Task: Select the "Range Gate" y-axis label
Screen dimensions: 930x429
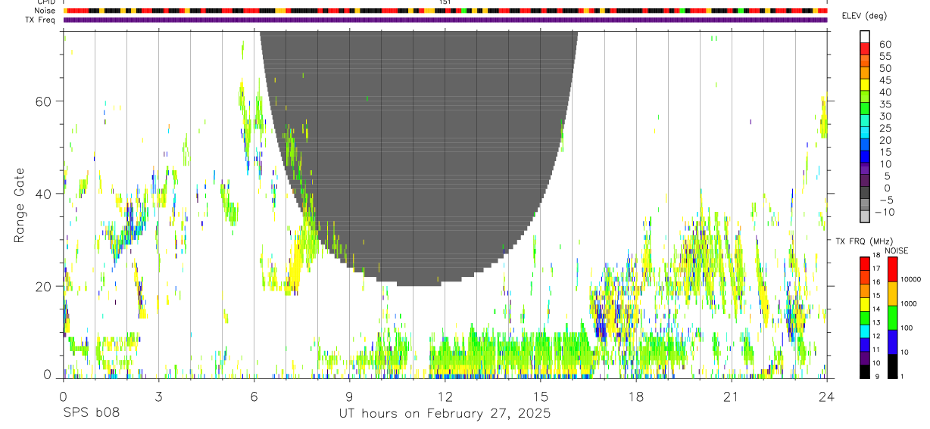Action: coord(19,206)
